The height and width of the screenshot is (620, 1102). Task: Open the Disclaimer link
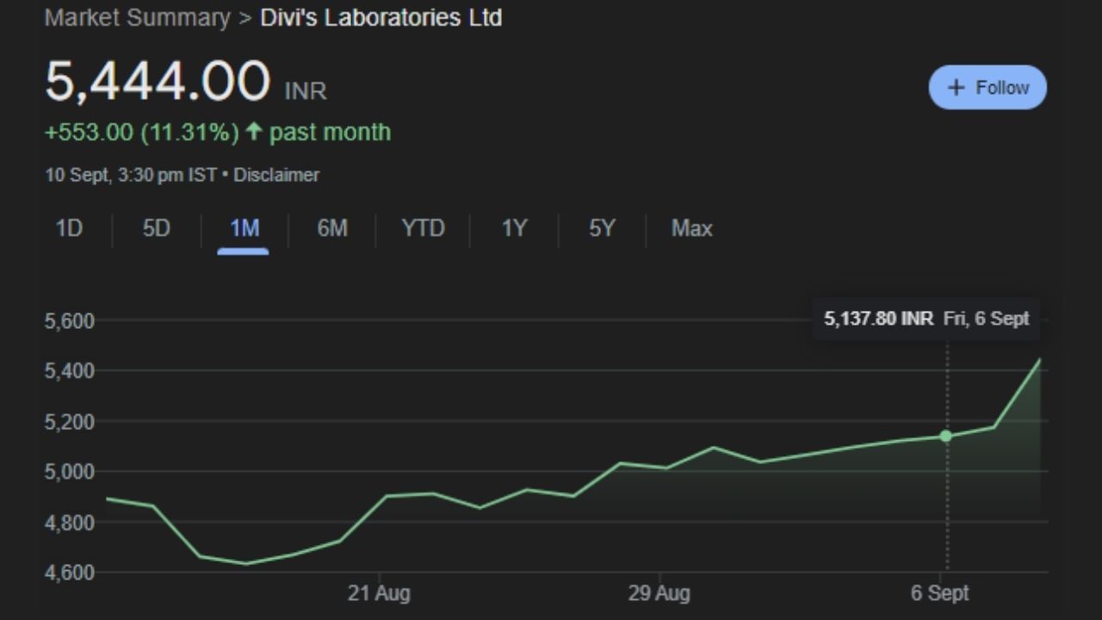coord(276,175)
